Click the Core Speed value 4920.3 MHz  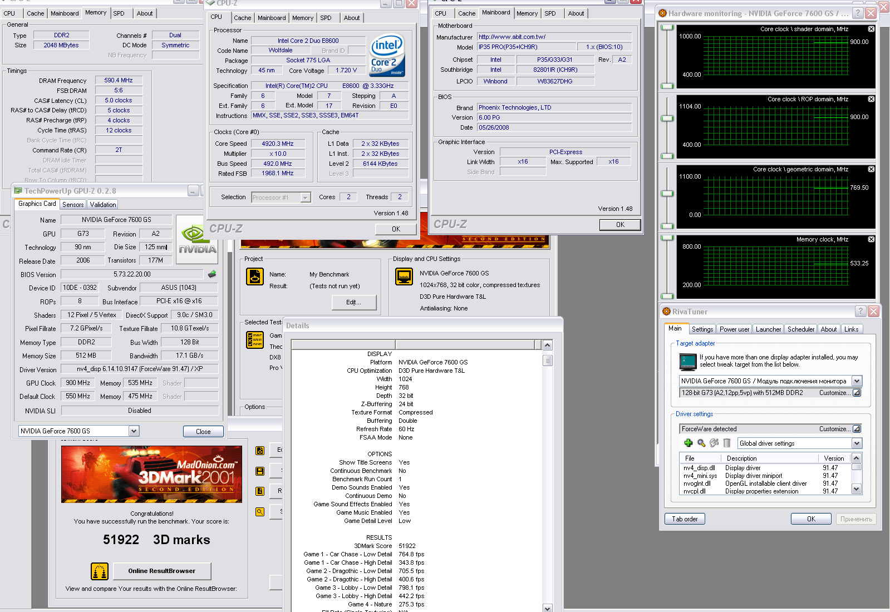(x=278, y=144)
